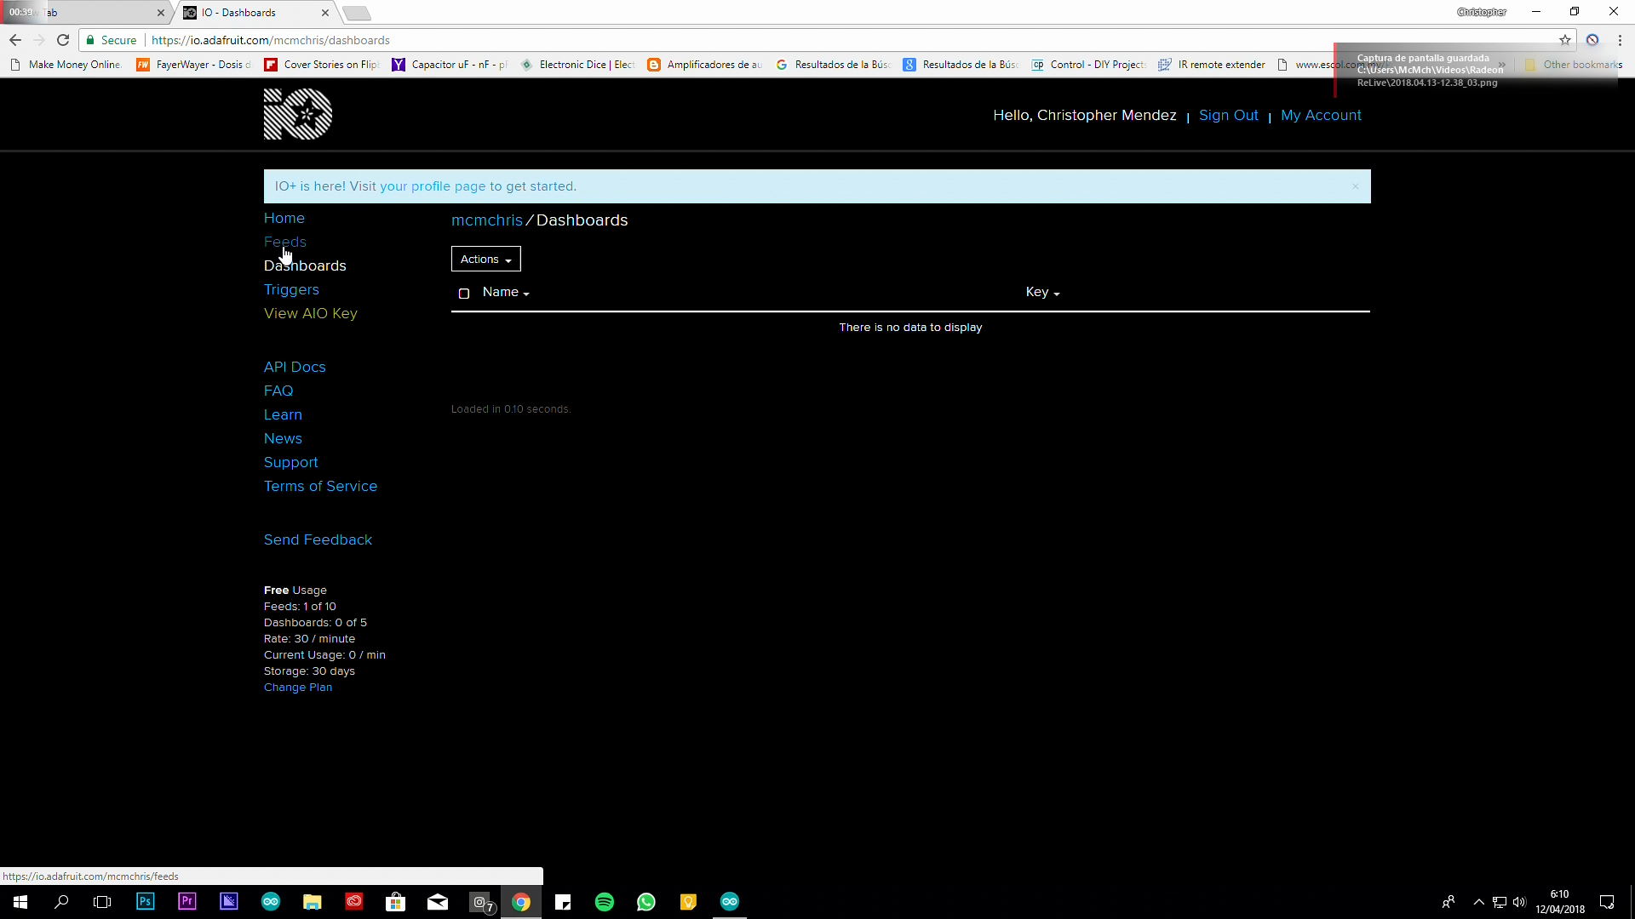Open Task View in taskbar

102,902
